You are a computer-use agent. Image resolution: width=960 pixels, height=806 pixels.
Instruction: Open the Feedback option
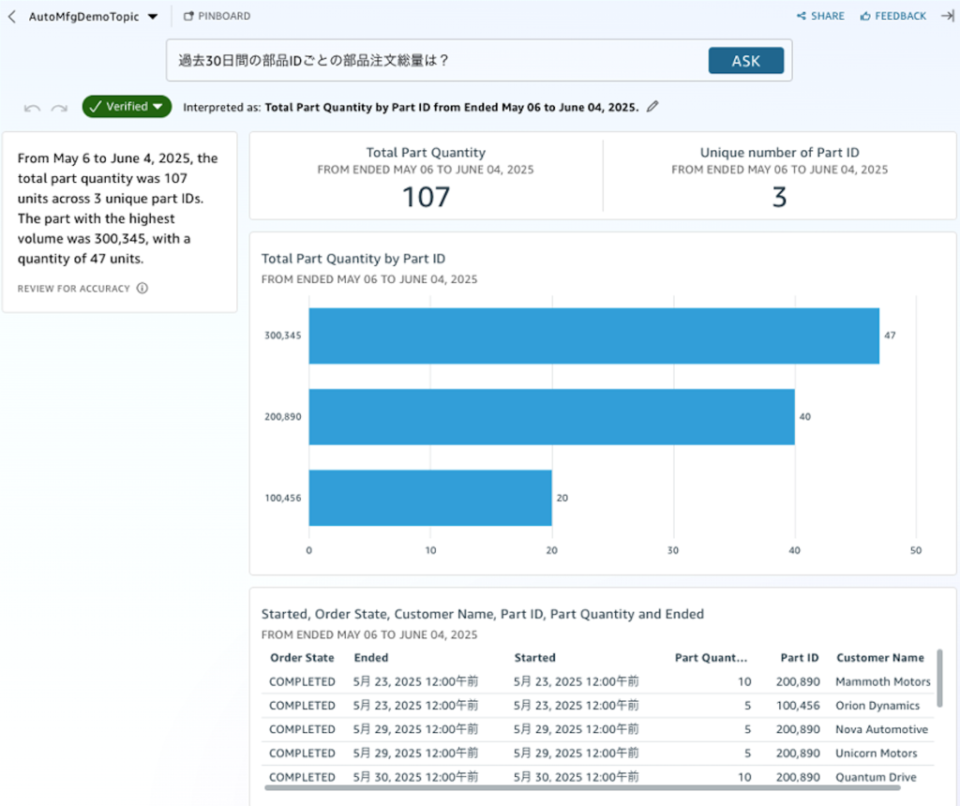coord(892,16)
